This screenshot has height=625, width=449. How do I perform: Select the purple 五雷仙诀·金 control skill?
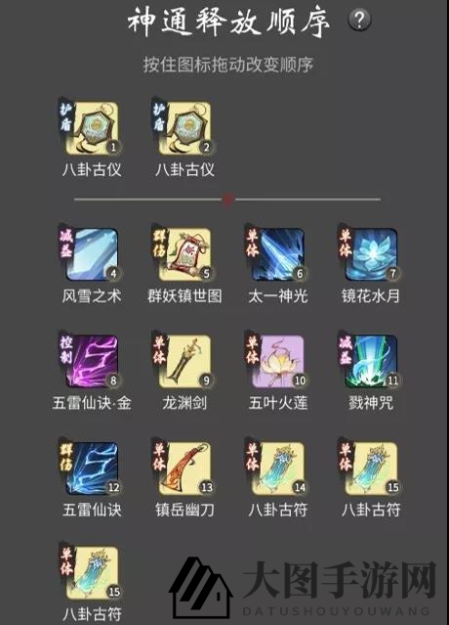[x=92, y=362]
